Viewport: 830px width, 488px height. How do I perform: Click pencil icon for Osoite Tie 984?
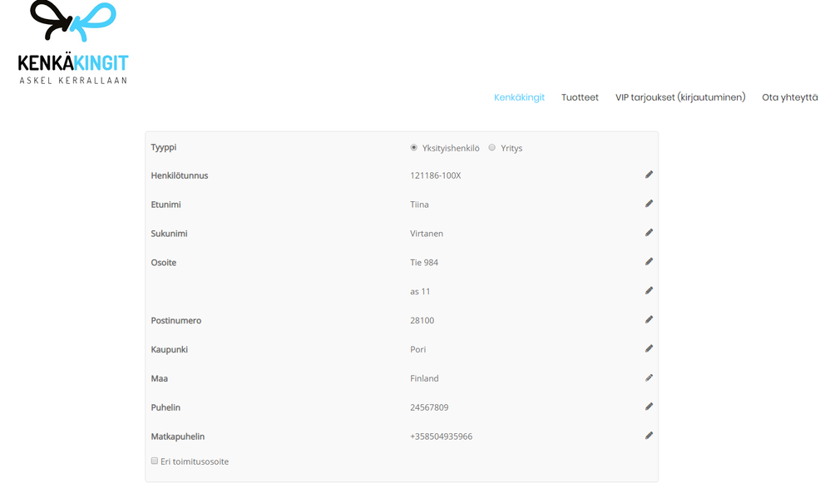(649, 262)
